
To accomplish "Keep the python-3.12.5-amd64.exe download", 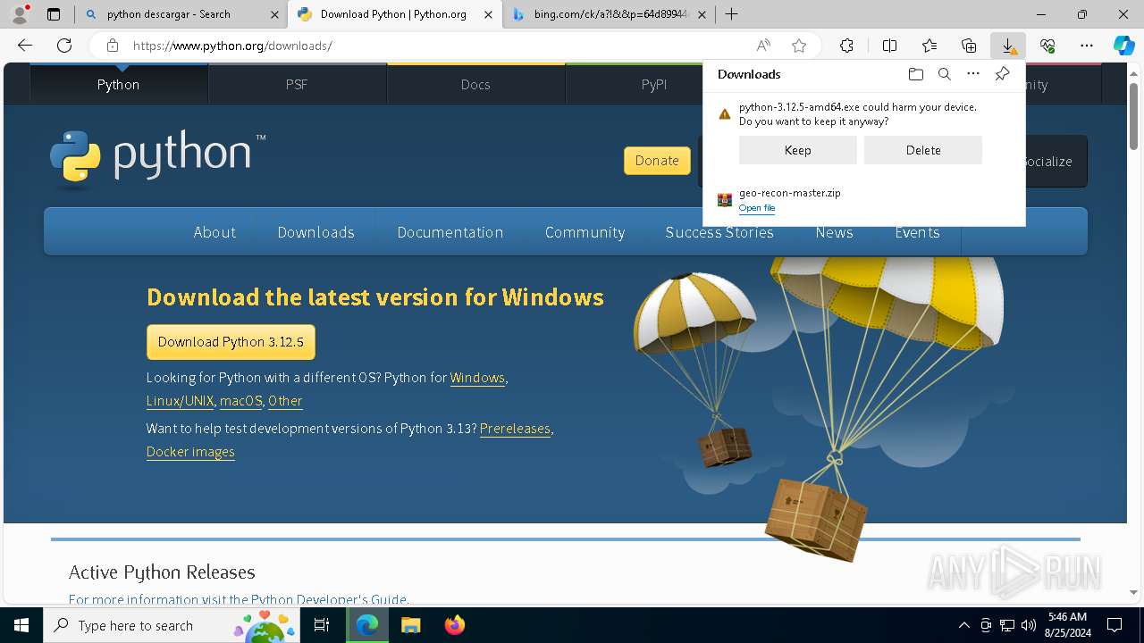I will coord(797,150).
